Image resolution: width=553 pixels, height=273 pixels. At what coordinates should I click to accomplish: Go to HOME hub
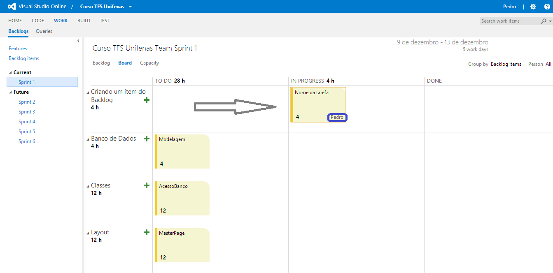click(x=15, y=21)
